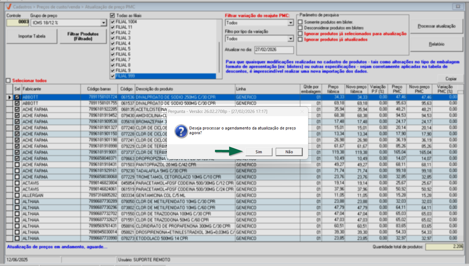Click Filtrar Produtos (Filtrado) button
469x266 pixels.
coord(83,36)
